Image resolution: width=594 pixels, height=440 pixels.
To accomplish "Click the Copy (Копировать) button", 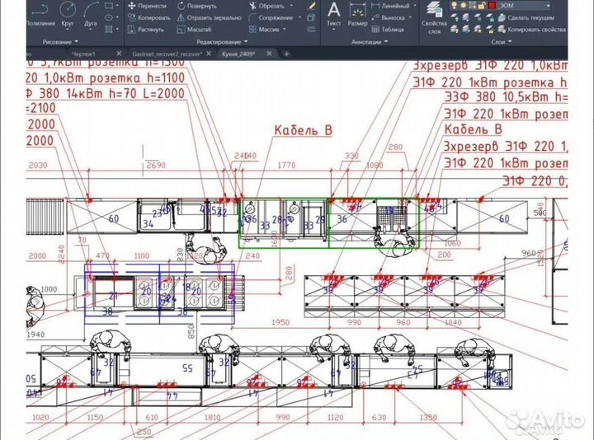I will [x=147, y=16].
